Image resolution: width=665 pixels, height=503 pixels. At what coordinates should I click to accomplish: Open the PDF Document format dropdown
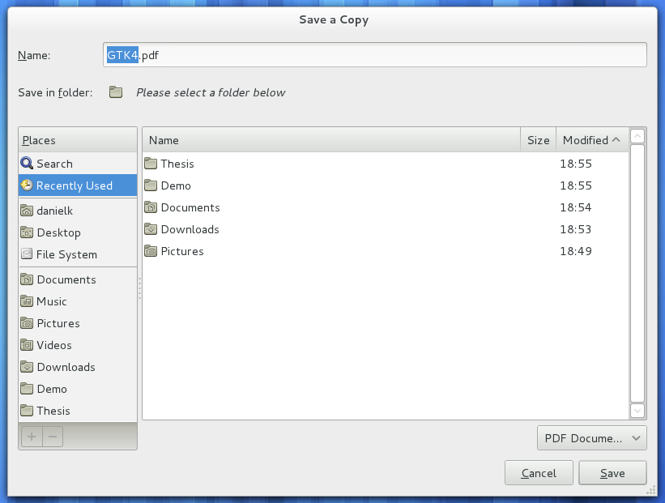592,437
